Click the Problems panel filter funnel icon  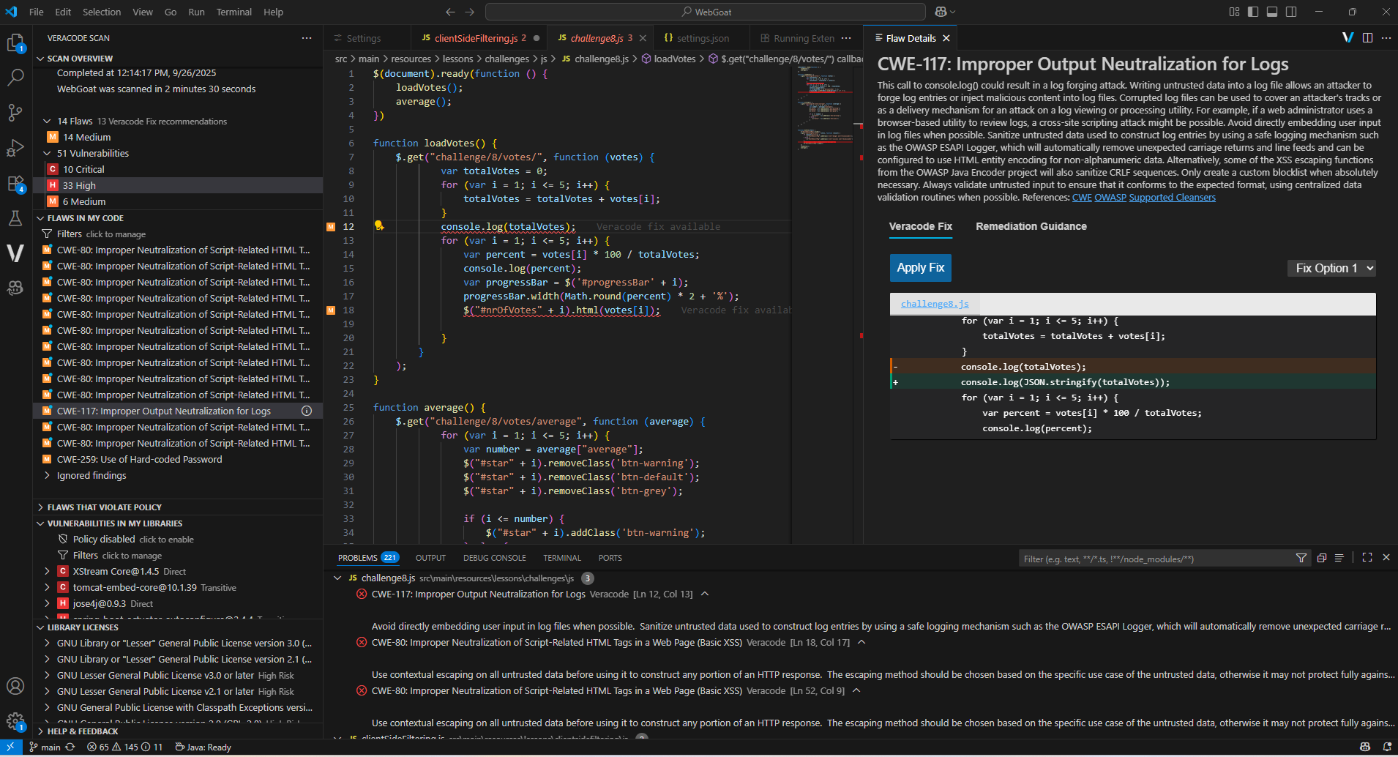tap(1301, 558)
